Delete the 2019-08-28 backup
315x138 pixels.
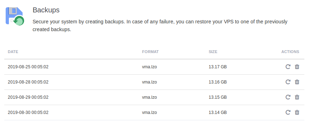coord(297,82)
